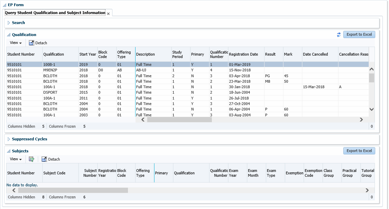Image resolution: width=389 pixels, height=209 pixels.
Task: Expand the Suppressed Cycles section
Action: point(9,139)
